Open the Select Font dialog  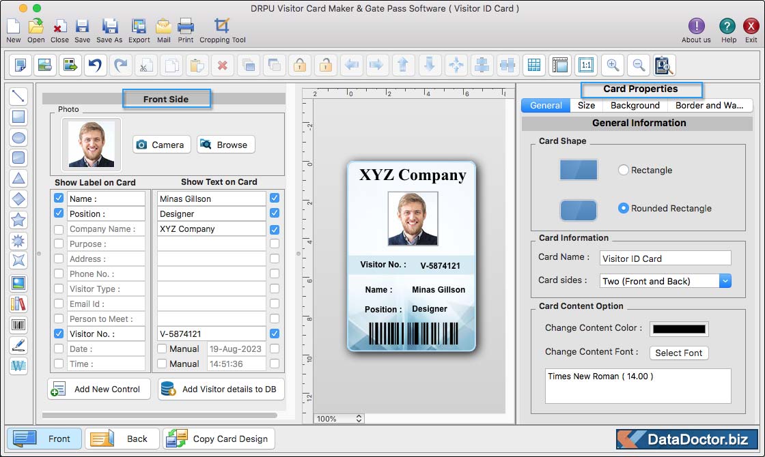click(679, 353)
